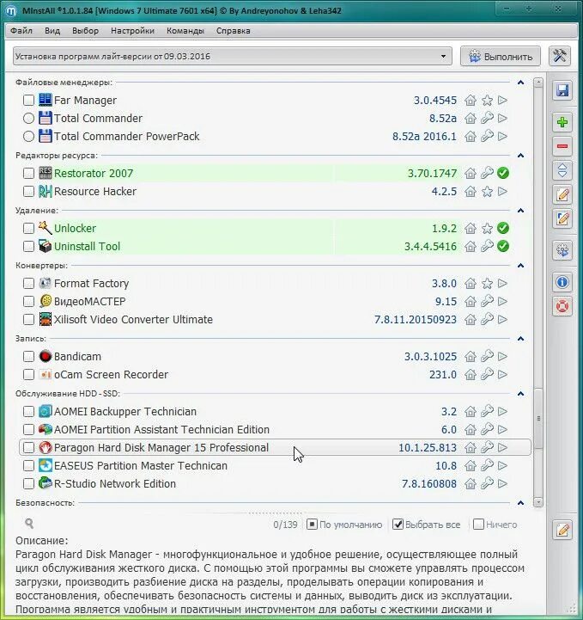Open the Вид menu
Screen dimensions: 583x620
point(52,30)
